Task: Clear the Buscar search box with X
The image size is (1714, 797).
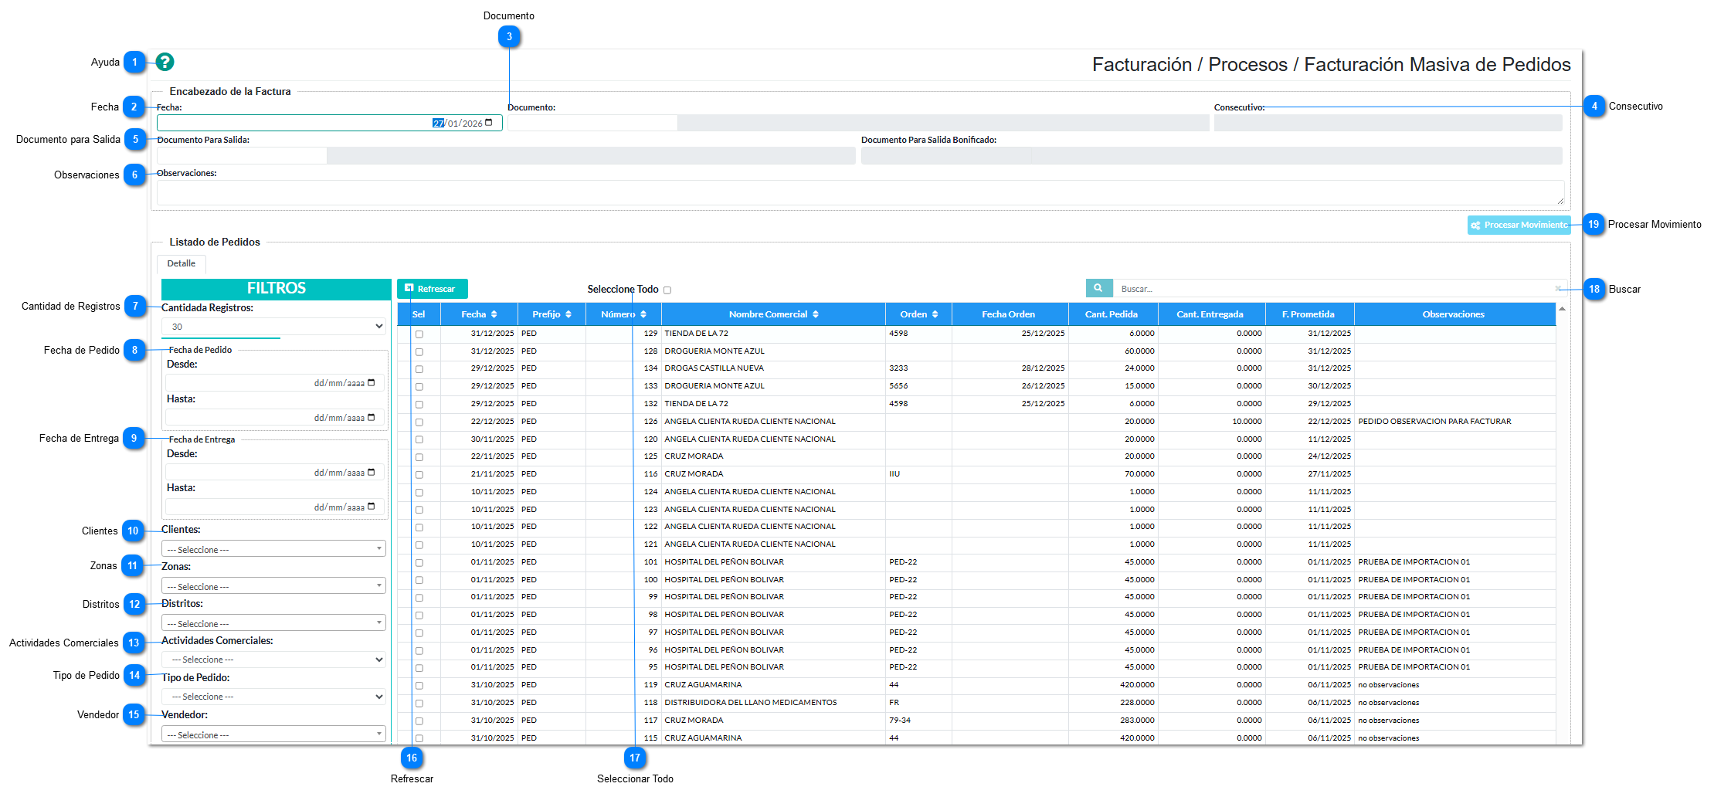Action: 1557,289
